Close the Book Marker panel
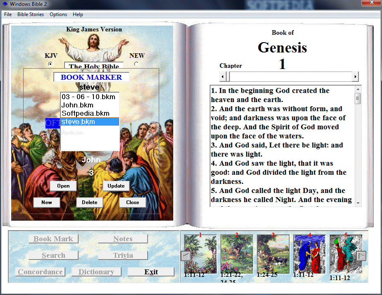This screenshot has width=382, height=295. coord(133,202)
